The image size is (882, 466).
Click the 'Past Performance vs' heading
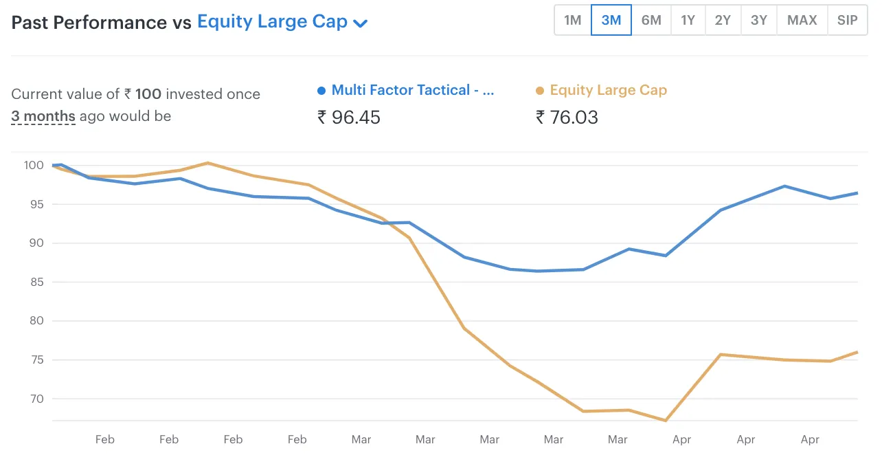point(102,22)
